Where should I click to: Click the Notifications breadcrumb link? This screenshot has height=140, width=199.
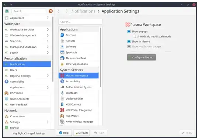click(83, 11)
